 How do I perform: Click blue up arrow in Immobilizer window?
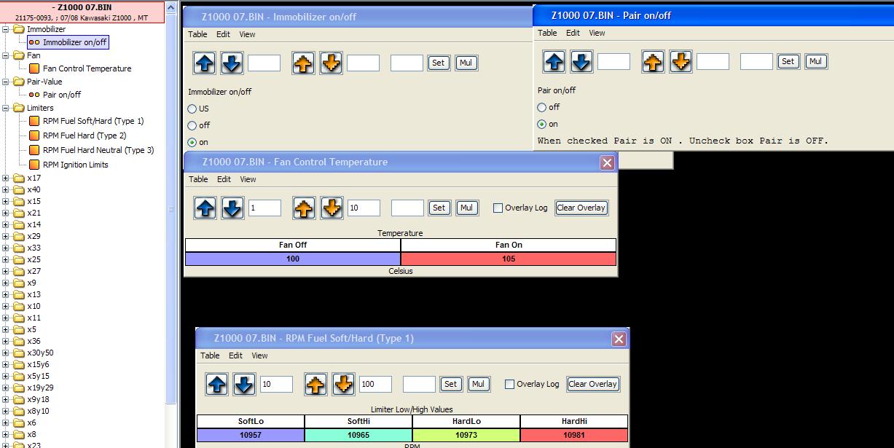(205, 63)
